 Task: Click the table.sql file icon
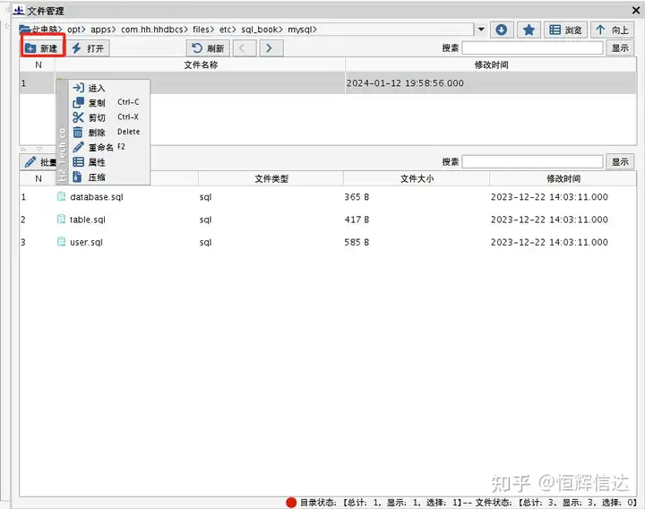(61, 220)
